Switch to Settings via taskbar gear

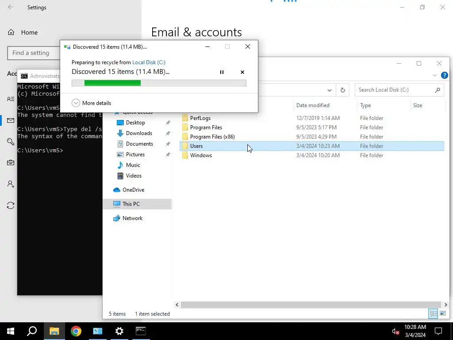pyautogui.click(x=119, y=331)
